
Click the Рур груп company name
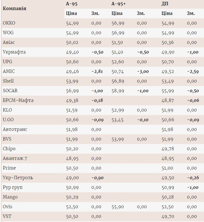[x=13, y=188]
